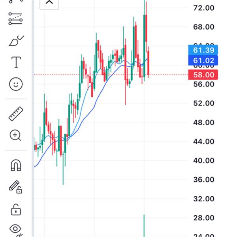Click the 28.00 price axis label
Viewport: 237px width, 237px height.
[203, 218]
